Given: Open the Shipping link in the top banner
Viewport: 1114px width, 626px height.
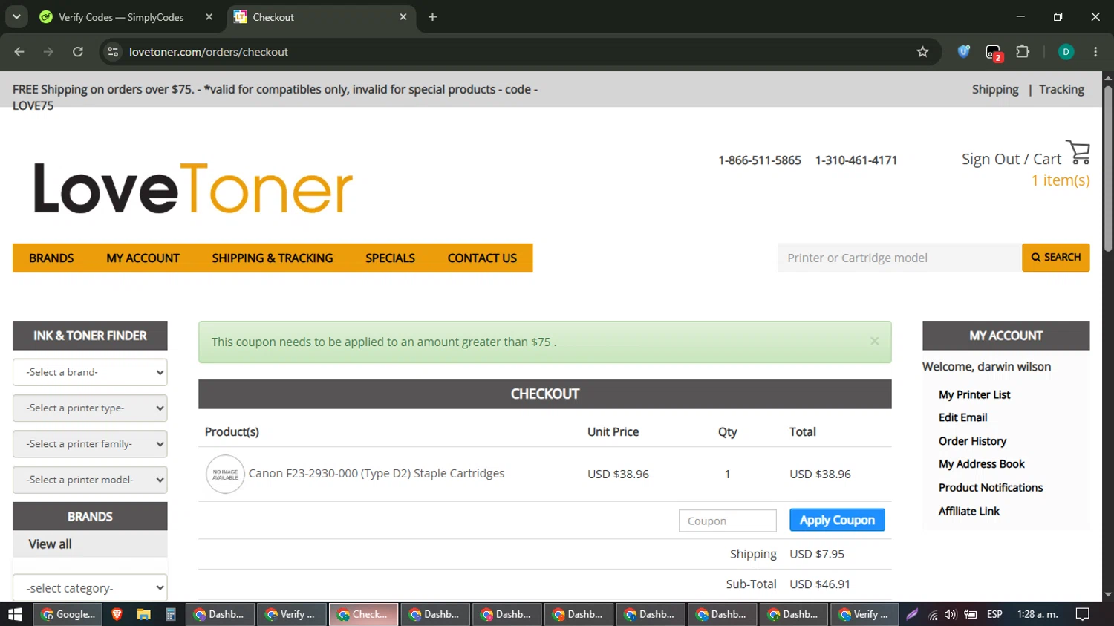Looking at the screenshot, I should pyautogui.click(x=995, y=89).
